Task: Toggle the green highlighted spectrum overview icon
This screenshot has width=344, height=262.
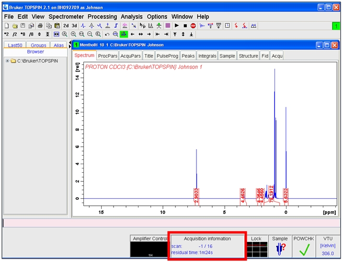Action: tap(124, 34)
